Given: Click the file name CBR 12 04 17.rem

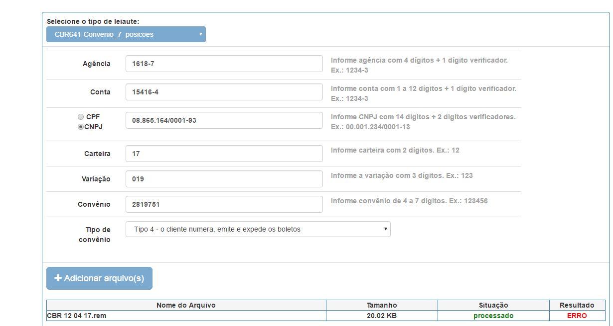Looking at the screenshot, I should (77, 316).
